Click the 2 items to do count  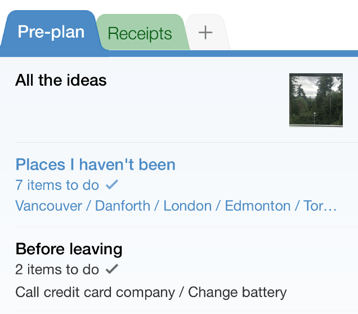(x=57, y=269)
